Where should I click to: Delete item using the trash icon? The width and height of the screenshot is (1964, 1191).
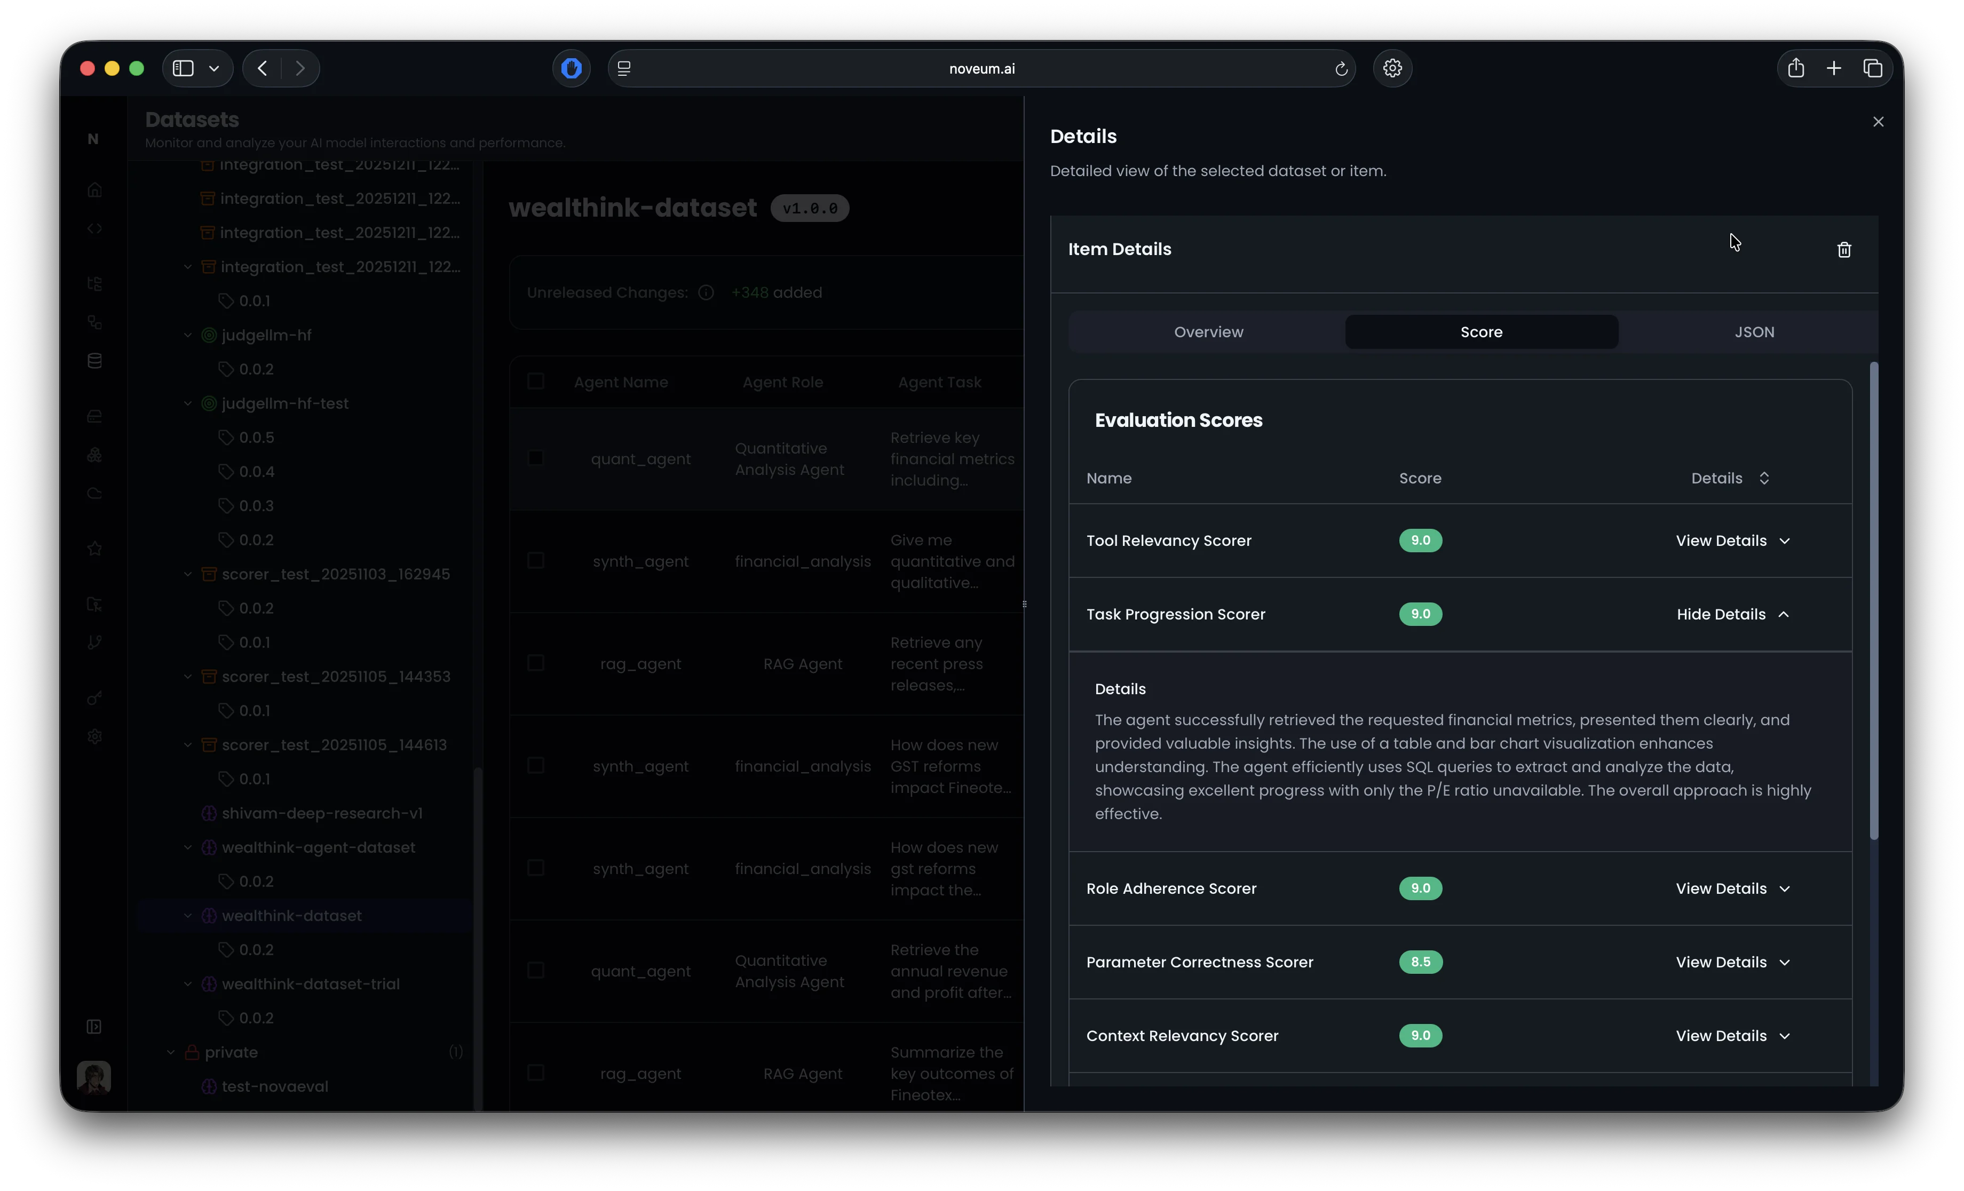pyautogui.click(x=1843, y=250)
